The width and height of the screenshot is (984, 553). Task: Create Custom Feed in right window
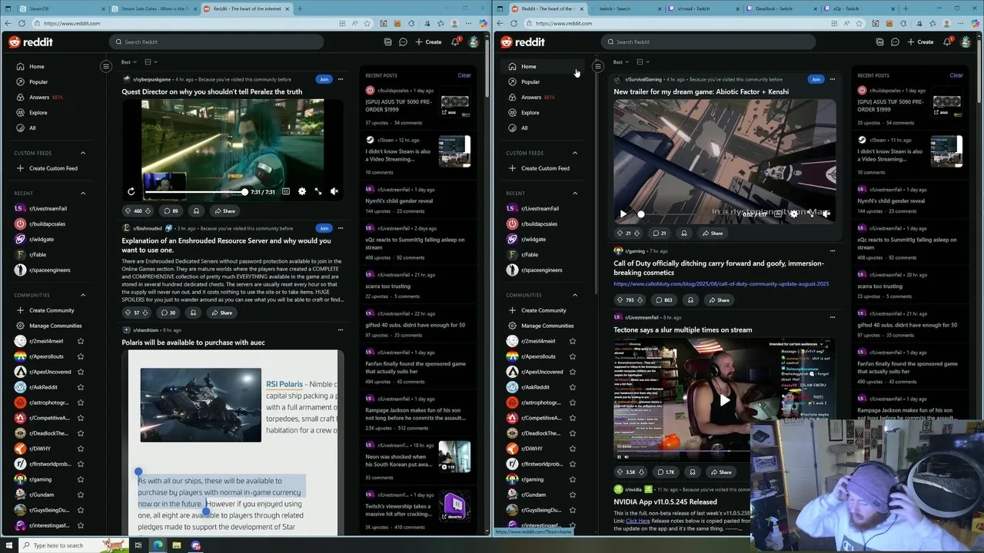pyautogui.click(x=545, y=168)
